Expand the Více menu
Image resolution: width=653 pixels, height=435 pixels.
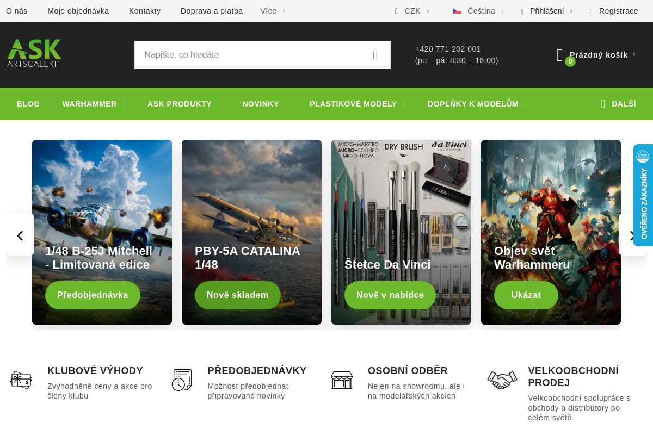(x=273, y=11)
